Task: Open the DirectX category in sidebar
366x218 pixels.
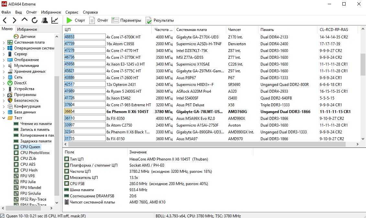Action: point(20,83)
